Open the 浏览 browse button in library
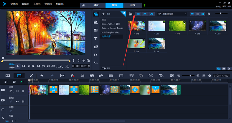 [106, 68]
